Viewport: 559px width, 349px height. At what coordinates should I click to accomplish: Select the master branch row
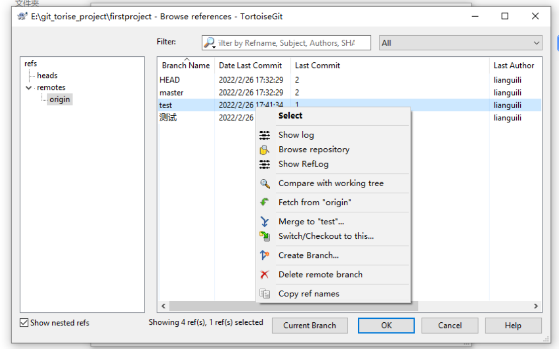pyautogui.click(x=349, y=93)
